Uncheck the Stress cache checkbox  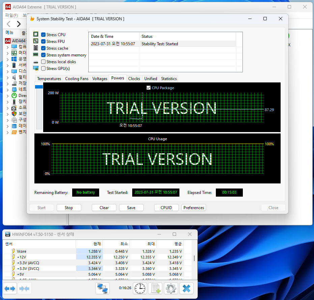pos(43,48)
